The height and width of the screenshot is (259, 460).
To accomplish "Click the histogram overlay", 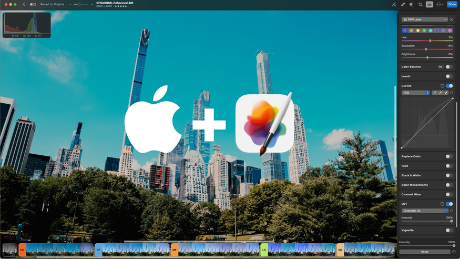I will coord(27,25).
